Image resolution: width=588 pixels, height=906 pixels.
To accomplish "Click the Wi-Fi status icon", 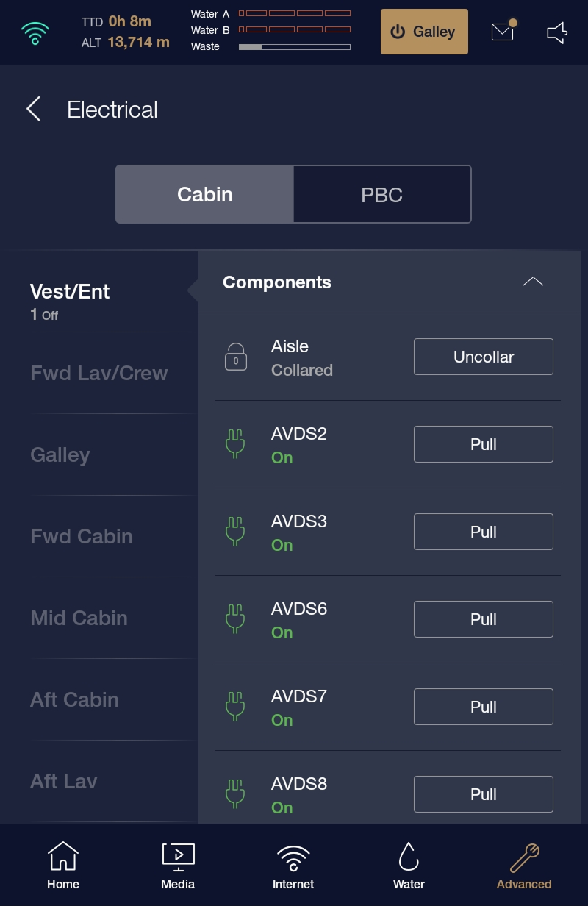I will [35, 32].
